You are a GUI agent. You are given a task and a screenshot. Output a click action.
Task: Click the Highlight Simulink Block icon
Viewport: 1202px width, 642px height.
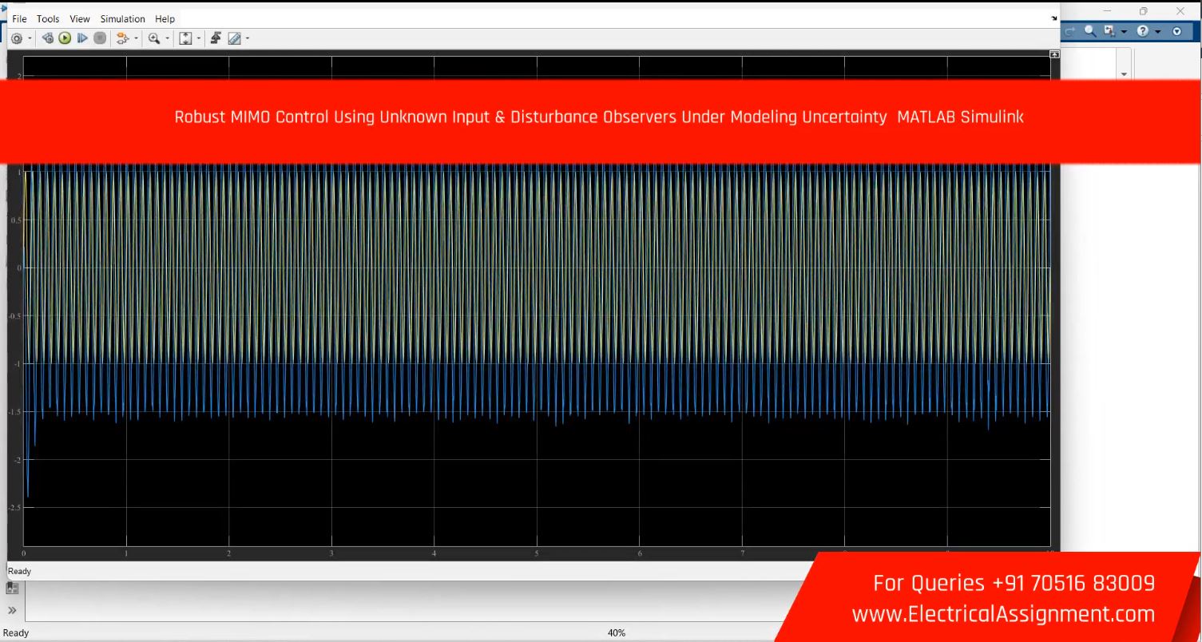click(122, 38)
